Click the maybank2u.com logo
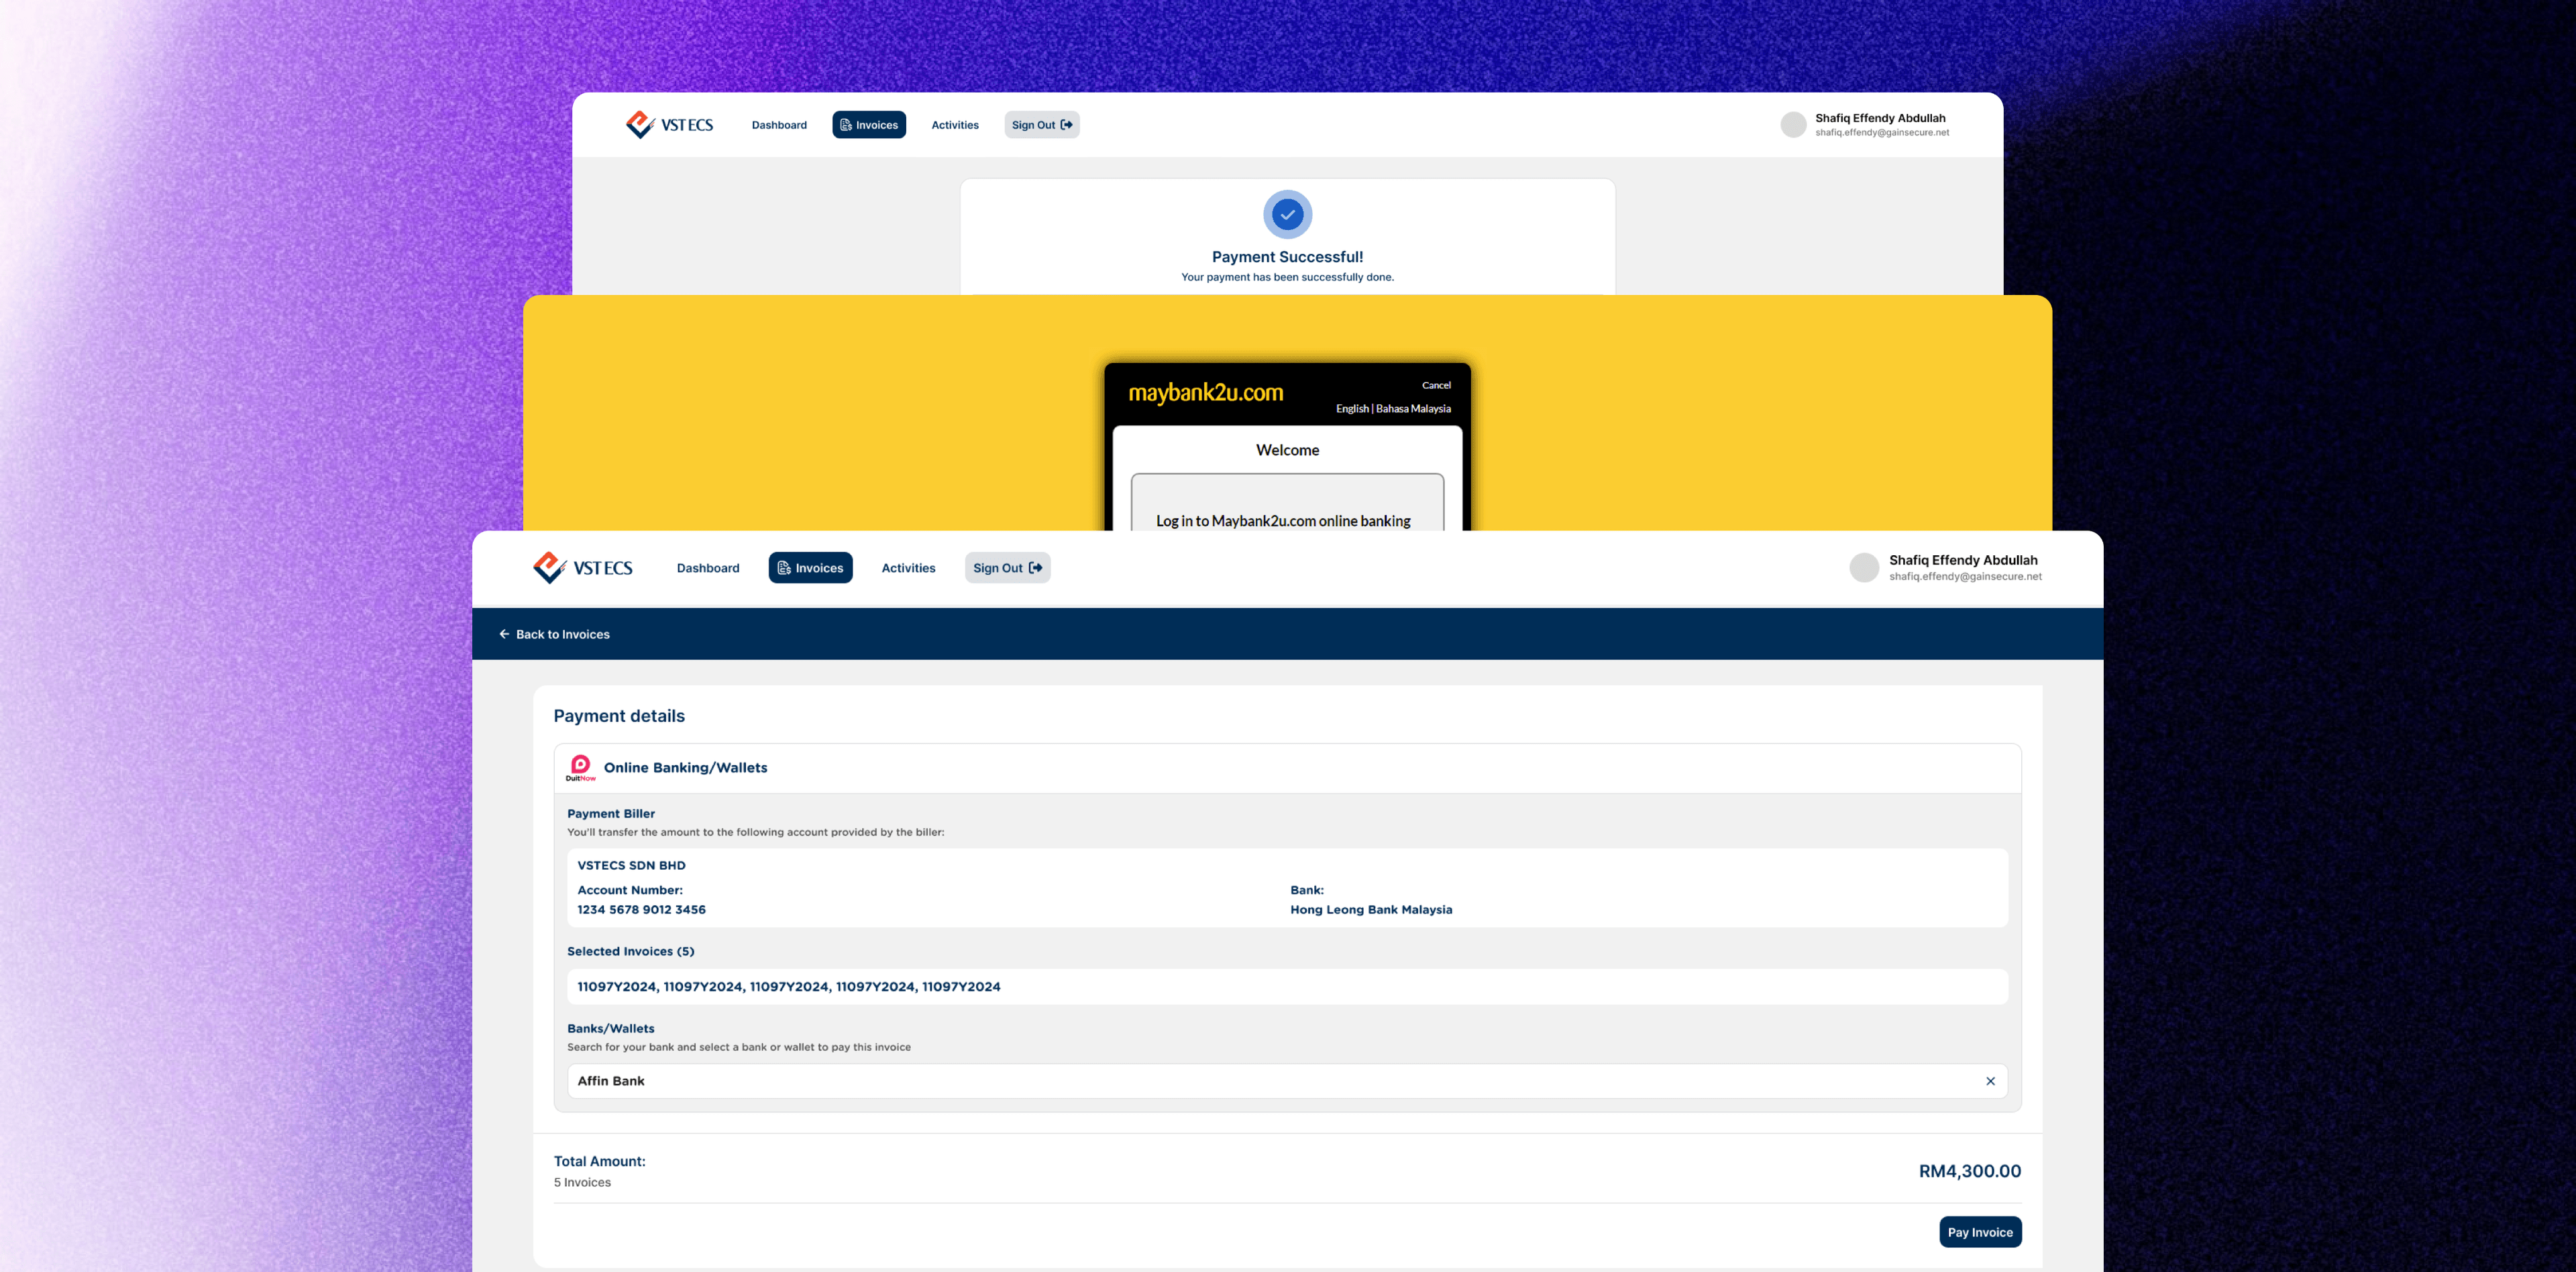Viewport: 2576px width, 1272px height. (x=1205, y=393)
